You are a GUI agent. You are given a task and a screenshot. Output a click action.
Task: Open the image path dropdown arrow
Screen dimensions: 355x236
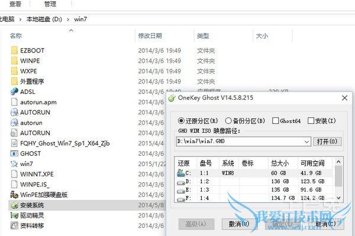tap(306, 142)
